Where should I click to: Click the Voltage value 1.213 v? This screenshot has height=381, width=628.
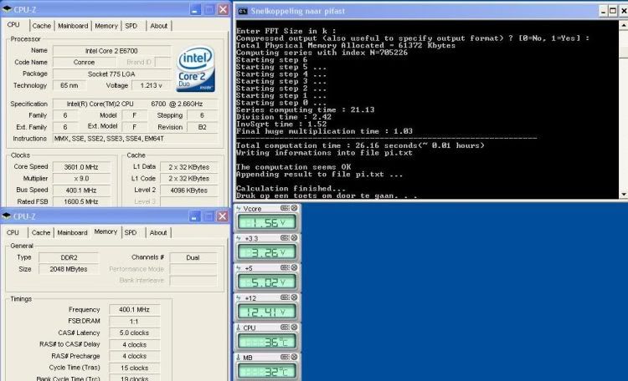pyautogui.click(x=152, y=85)
